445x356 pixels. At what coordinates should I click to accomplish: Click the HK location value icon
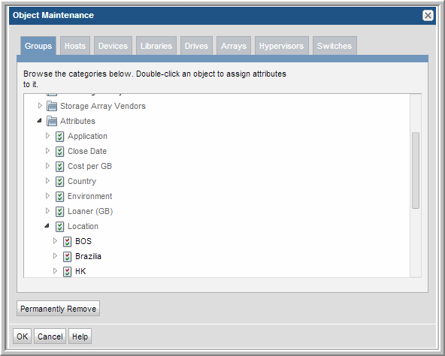coord(67,272)
